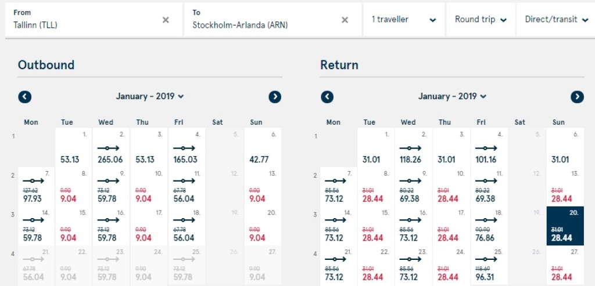Clear the From Tallinn field
595x286 pixels.
(166, 20)
